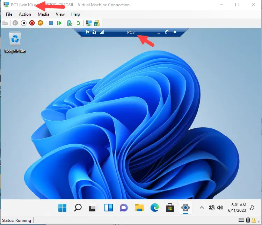
Task: Click the green Reset play icon
Action: [59, 23]
